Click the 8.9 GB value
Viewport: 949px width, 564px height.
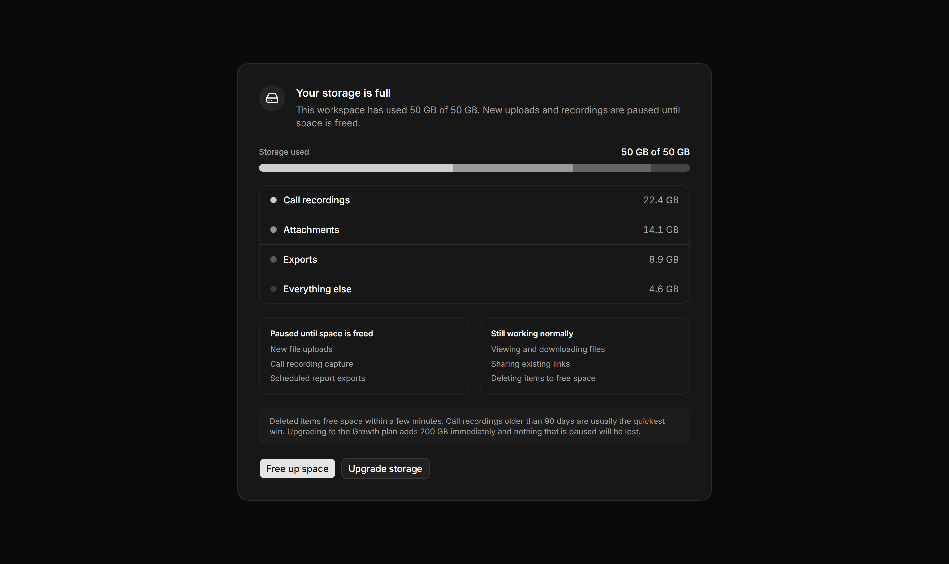coord(664,259)
